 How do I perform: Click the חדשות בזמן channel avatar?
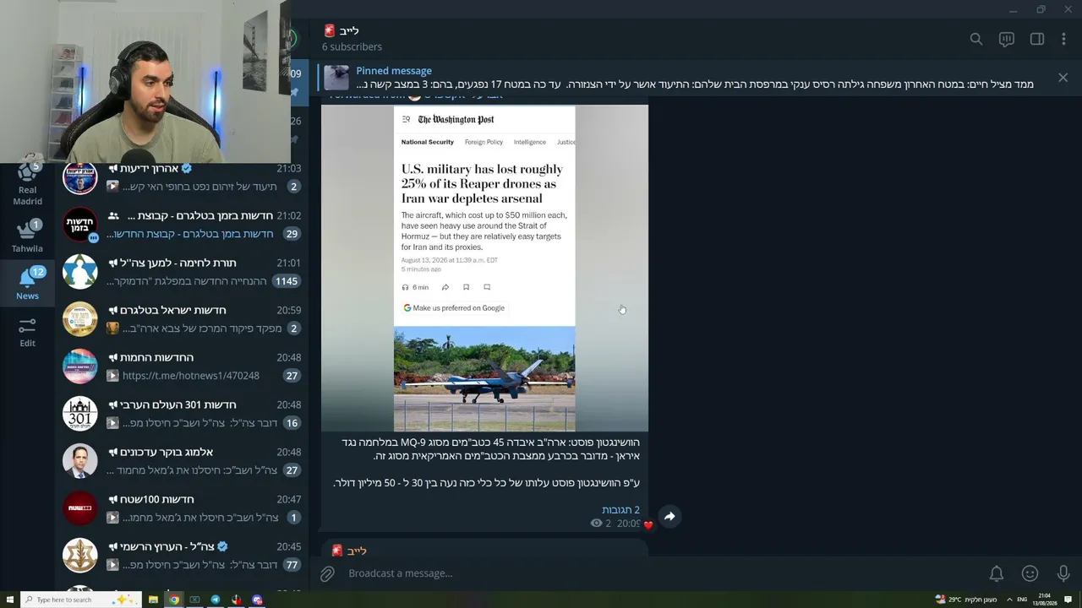pyautogui.click(x=80, y=225)
